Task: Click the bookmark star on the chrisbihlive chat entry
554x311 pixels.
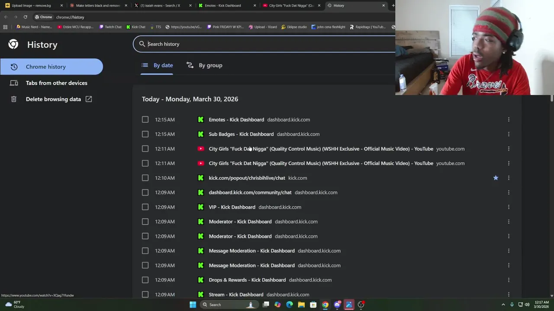Action: pyautogui.click(x=496, y=178)
